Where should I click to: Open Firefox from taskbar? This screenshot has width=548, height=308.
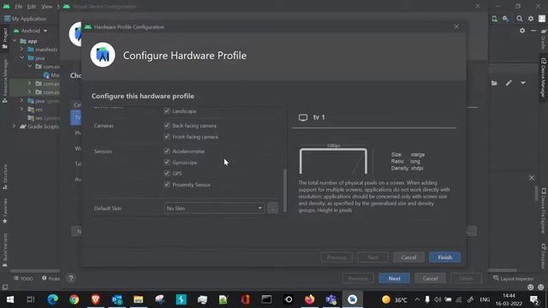310,299
